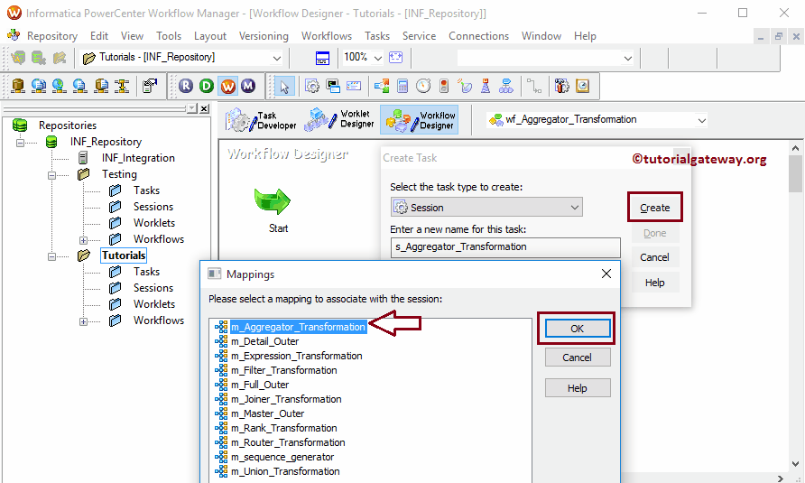Open the Session task type dropdown

tap(575, 208)
